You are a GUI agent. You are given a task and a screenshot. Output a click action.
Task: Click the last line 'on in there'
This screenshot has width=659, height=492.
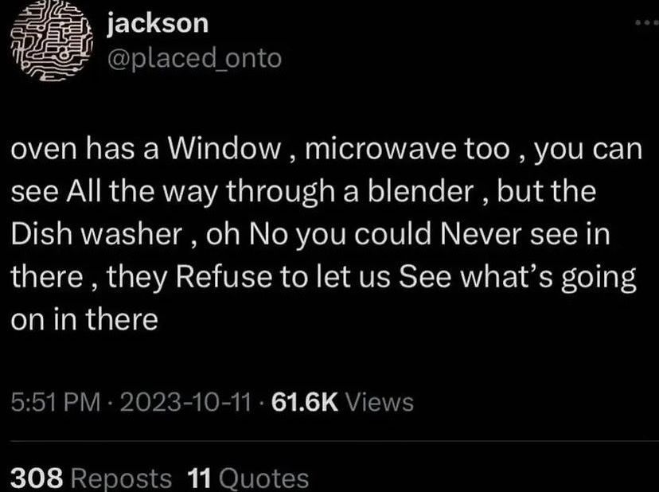[x=84, y=319]
